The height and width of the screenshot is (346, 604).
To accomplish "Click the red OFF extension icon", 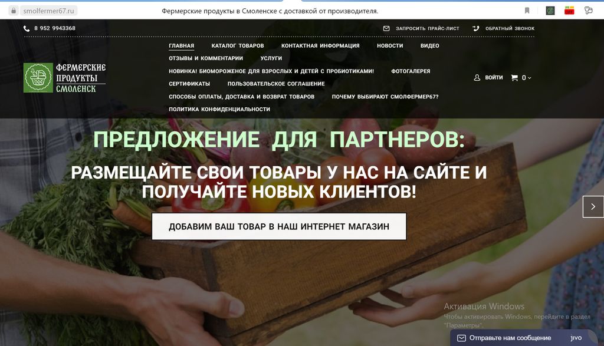I will click(569, 11).
